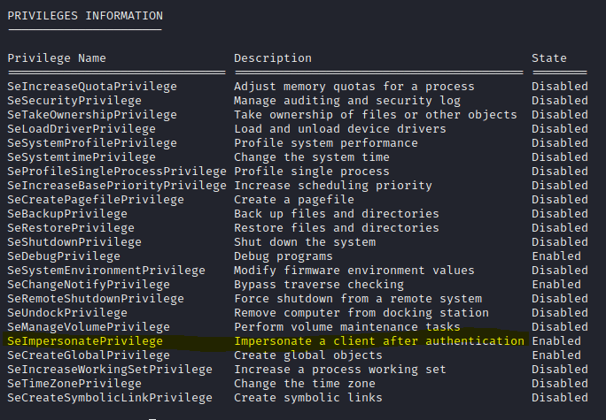Click SeIncreaseQuotaPrivilege in the list
This screenshot has width=606, height=420.
[92, 87]
